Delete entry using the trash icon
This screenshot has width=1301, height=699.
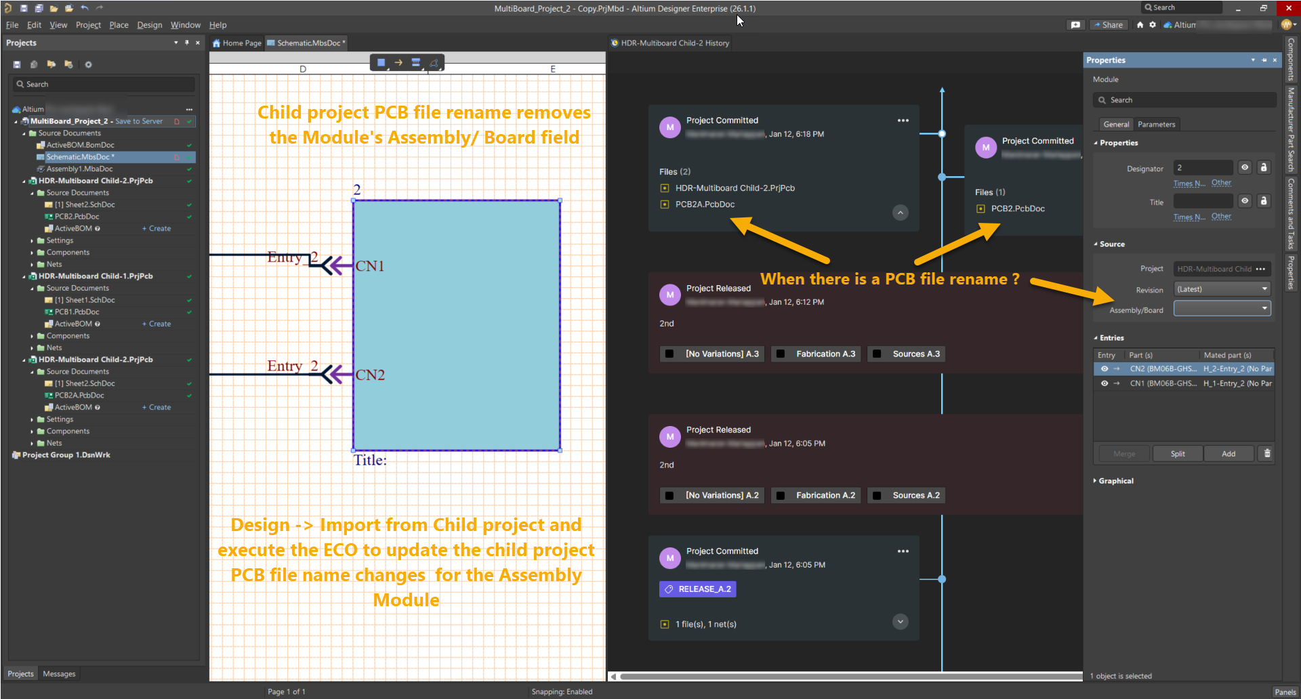click(1267, 453)
